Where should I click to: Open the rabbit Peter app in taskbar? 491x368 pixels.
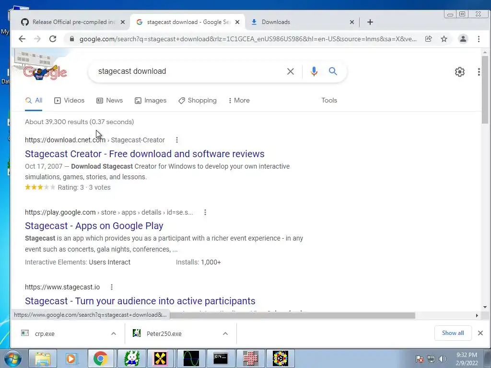(x=131, y=358)
